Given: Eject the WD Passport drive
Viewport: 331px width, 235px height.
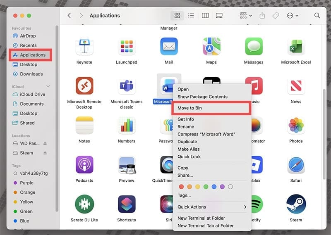Looking at the screenshot, I should click(45, 143).
